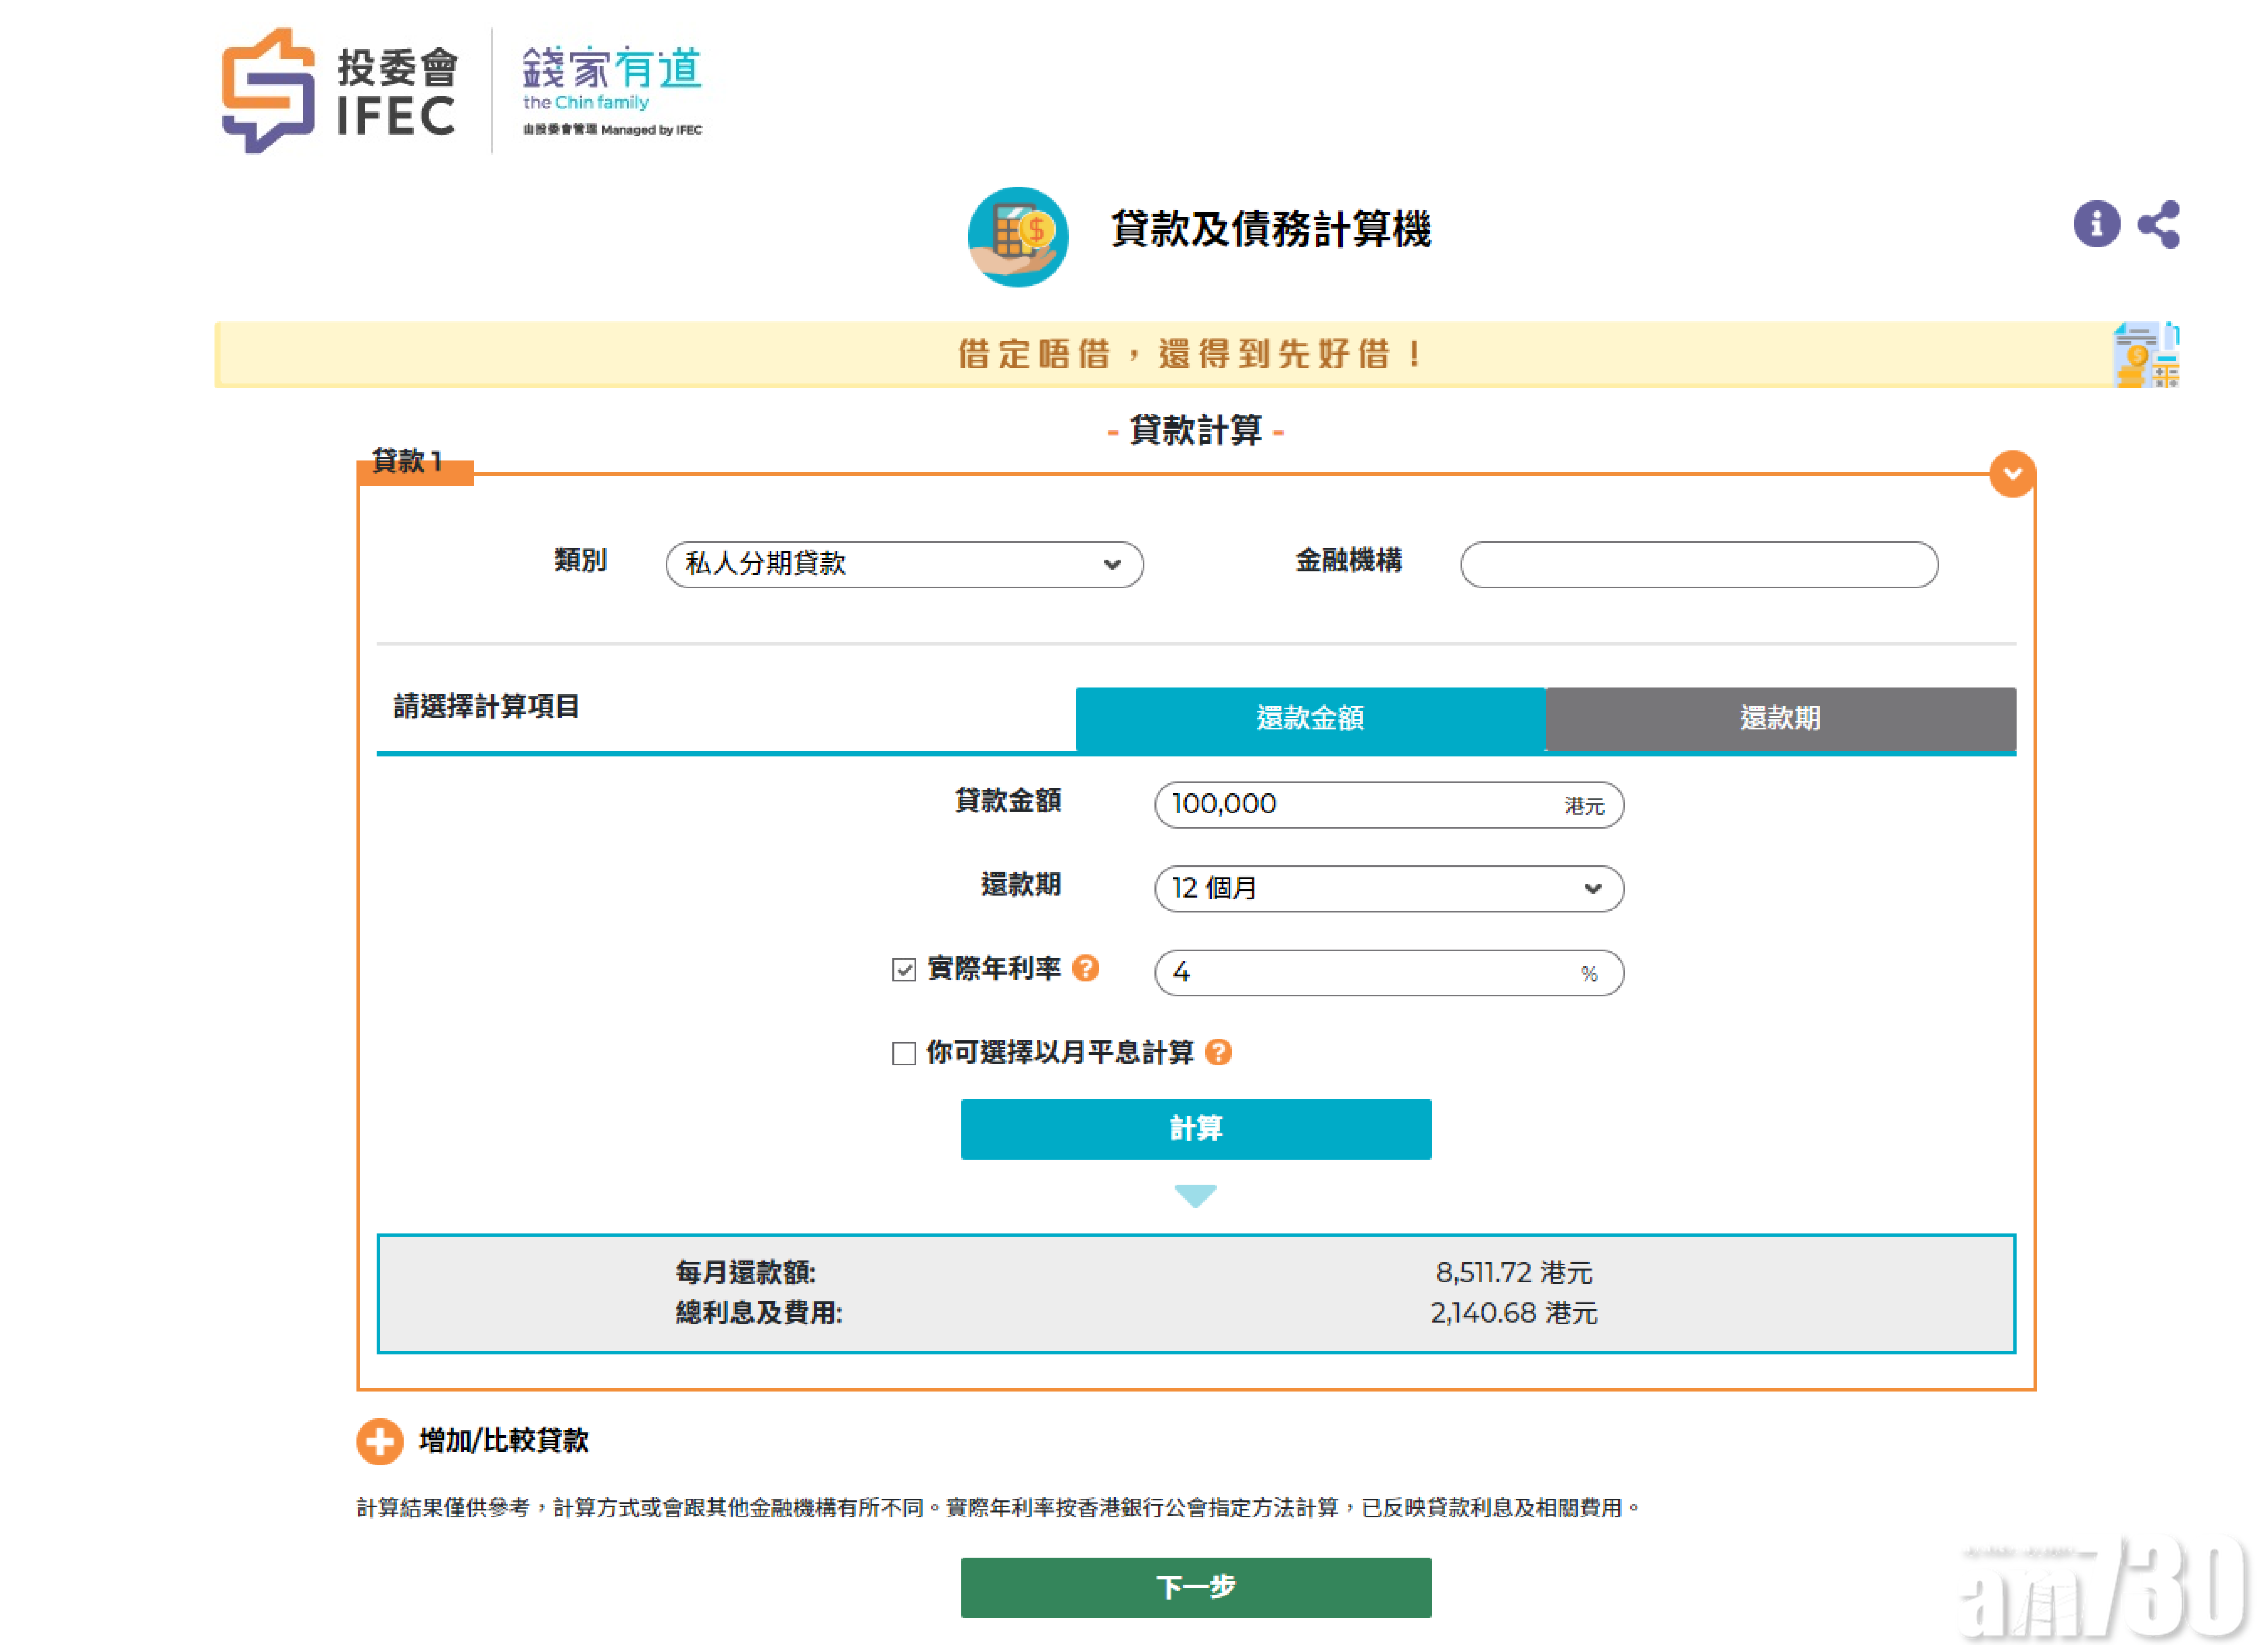Click the share icon
Viewport: 2267px width, 1652px height.
pyautogui.click(x=2158, y=224)
